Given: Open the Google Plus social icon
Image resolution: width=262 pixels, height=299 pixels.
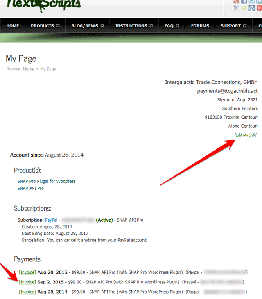Looking at the screenshot, I should pyautogui.click(x=236, y=2).
